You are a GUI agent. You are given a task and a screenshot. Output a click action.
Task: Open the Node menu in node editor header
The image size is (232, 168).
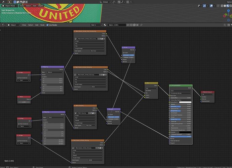click(42, 25)
